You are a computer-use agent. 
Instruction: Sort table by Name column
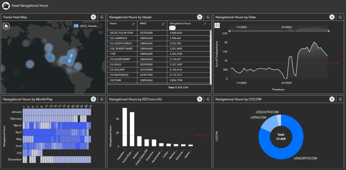click(133, 24)
